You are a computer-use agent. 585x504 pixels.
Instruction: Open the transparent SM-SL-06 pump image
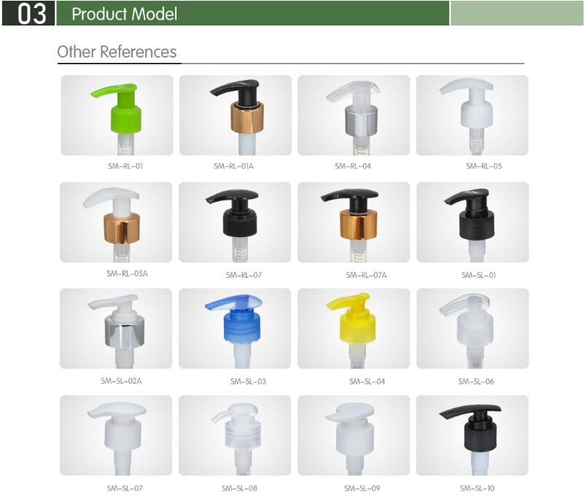click(x=473, y=329)
